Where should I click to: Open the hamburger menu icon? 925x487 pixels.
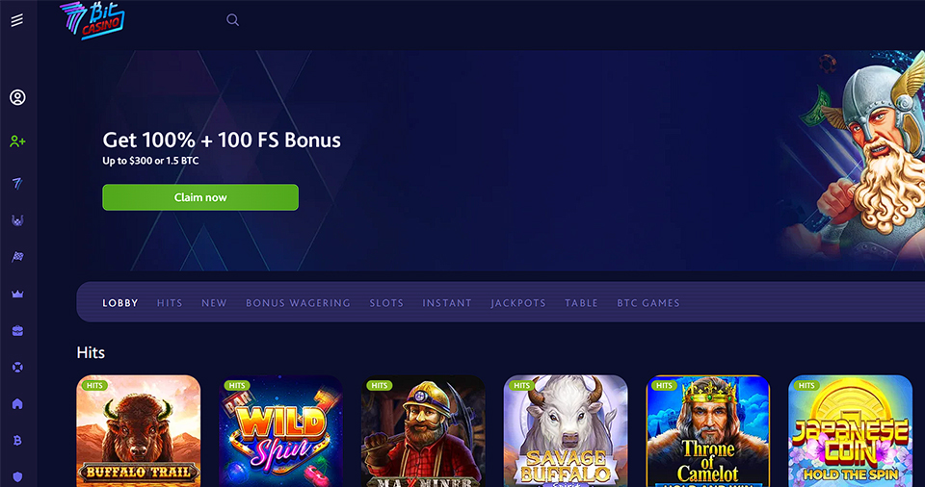(17, 20)
